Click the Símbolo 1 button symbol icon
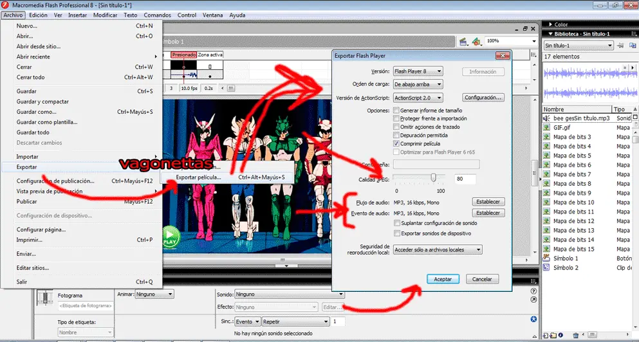639x342 pixels. (x=547, y=258)
